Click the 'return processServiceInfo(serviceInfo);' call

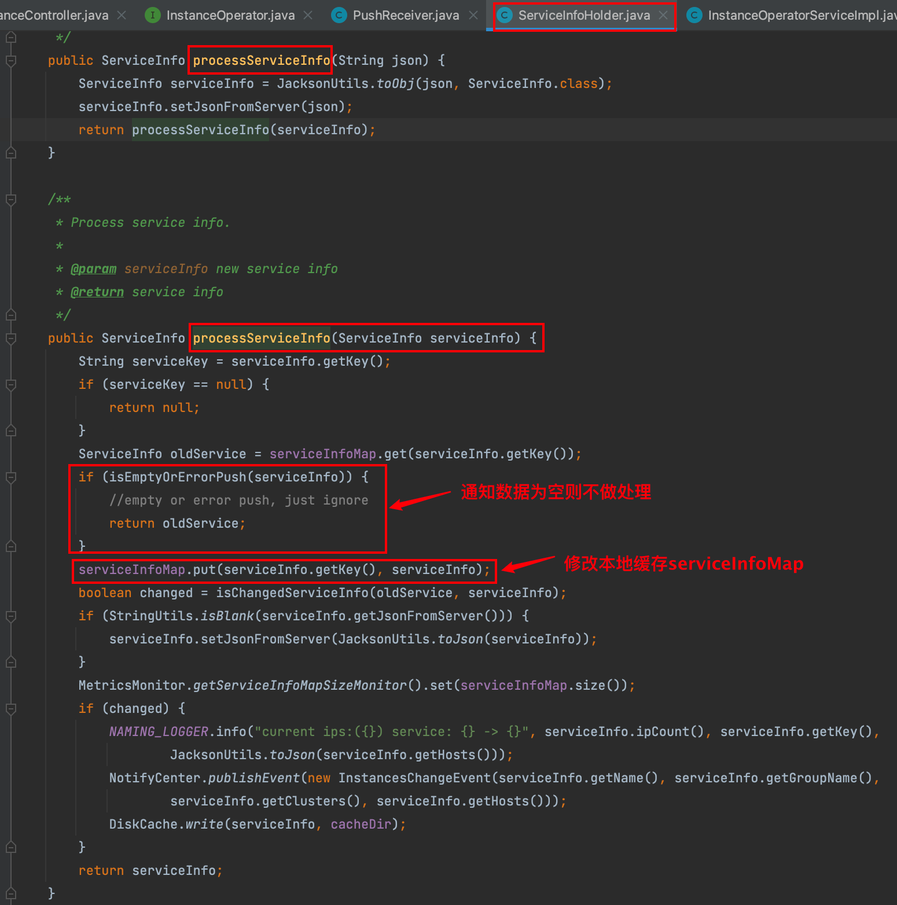click(x=227, y=130)
